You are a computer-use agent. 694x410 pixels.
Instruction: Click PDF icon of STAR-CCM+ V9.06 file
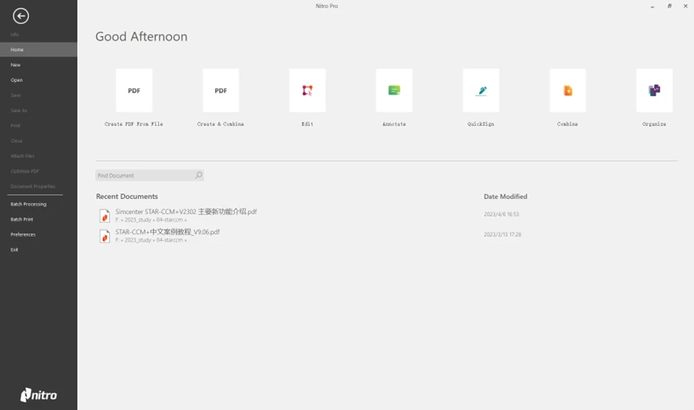click(x=104, y=236)
